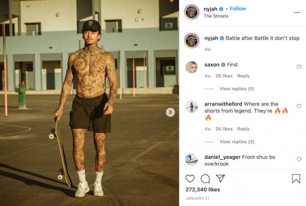The image size is (306, 206).
Task: Open saxon's profile avatar
Action: click(x=191, y=67)
